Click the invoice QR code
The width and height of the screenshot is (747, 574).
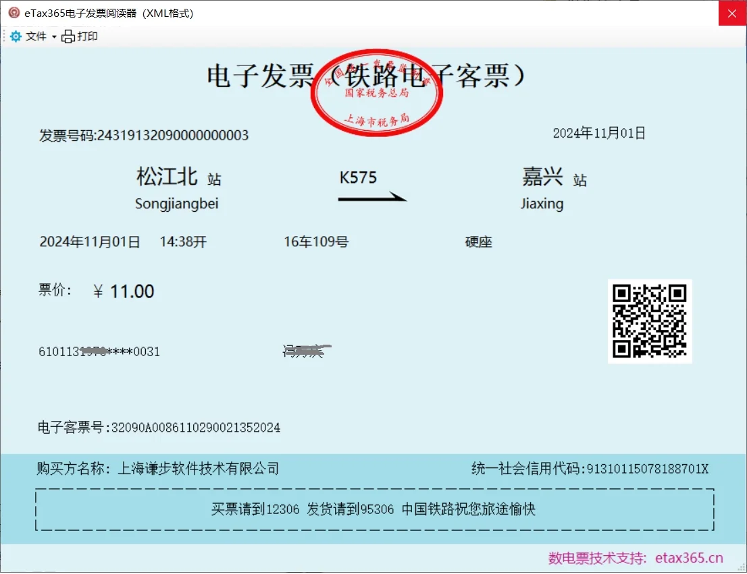point(650,321)
